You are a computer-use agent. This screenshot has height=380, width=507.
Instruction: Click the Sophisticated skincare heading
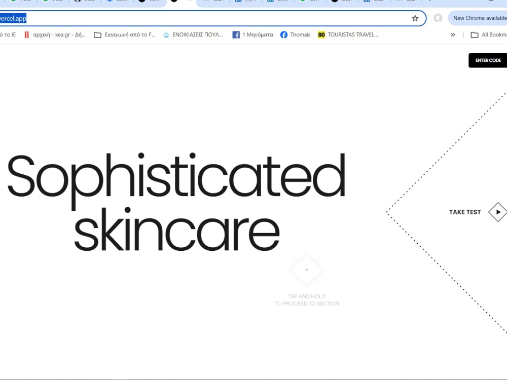click(176, 202)
